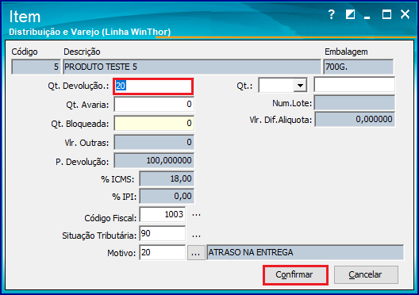Viewport: 419px width, 295px height.
Task: Close the Item window
Action: pyautogui.click(x=405, y=14)
